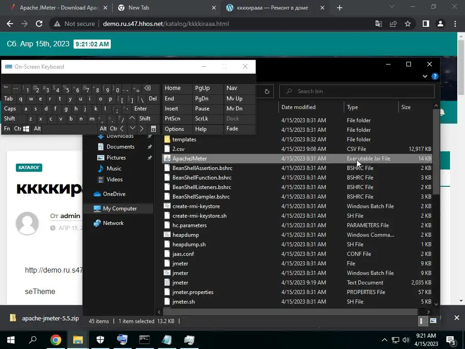Screen dimensions: 465x349
Task: Click the menu key on On-Screen Keyboard
Action: click(x=153, y=129)
